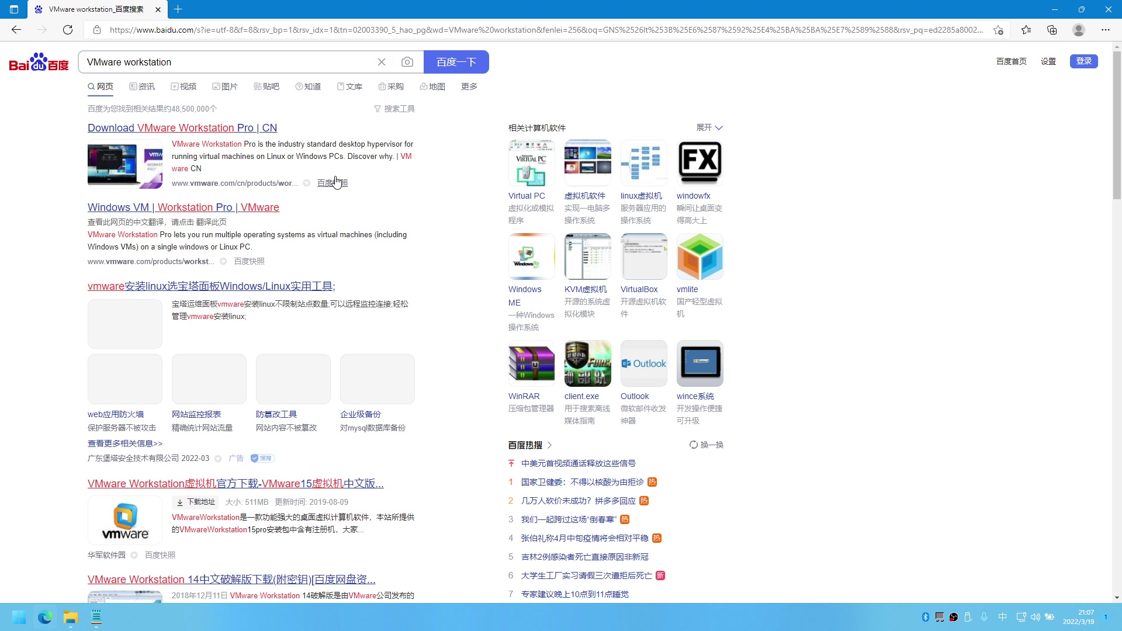
Task: Open hot search 专家建议晚上10点到11点睡觉
Action: [x=575, y=594]
